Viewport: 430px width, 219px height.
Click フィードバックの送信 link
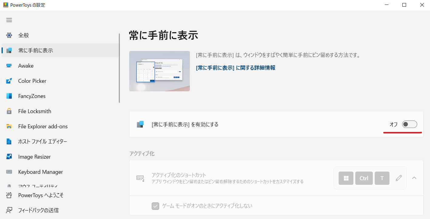pyautogui.click(x=60, y=210)
